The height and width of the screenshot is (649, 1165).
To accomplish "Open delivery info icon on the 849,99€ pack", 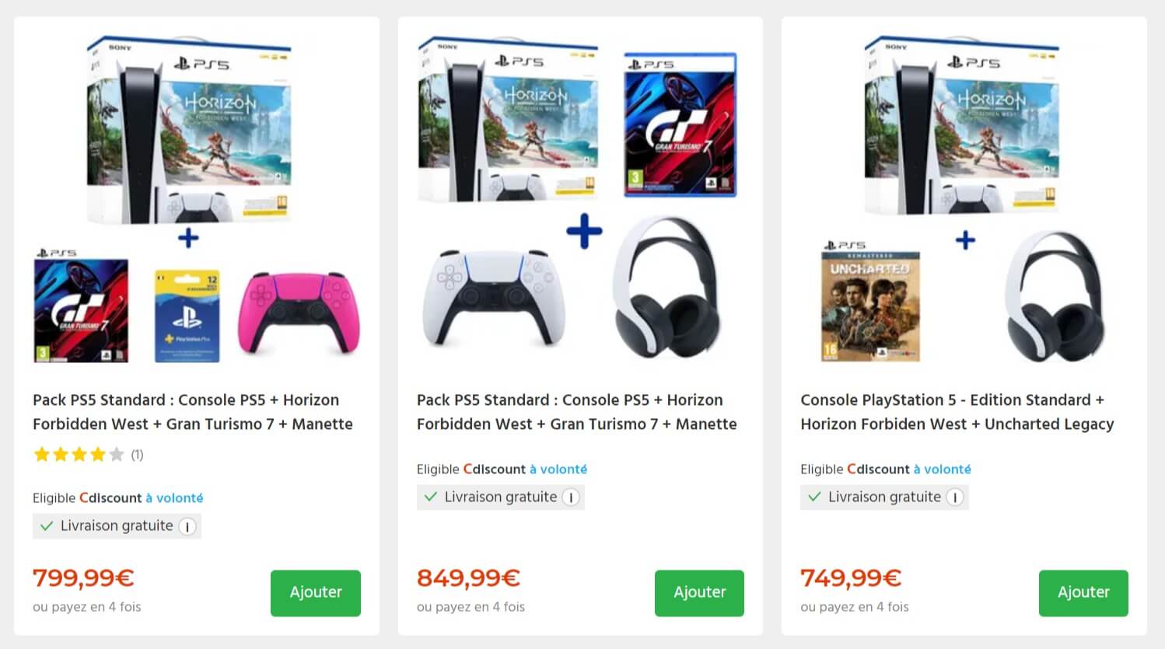I will (571, 497).
